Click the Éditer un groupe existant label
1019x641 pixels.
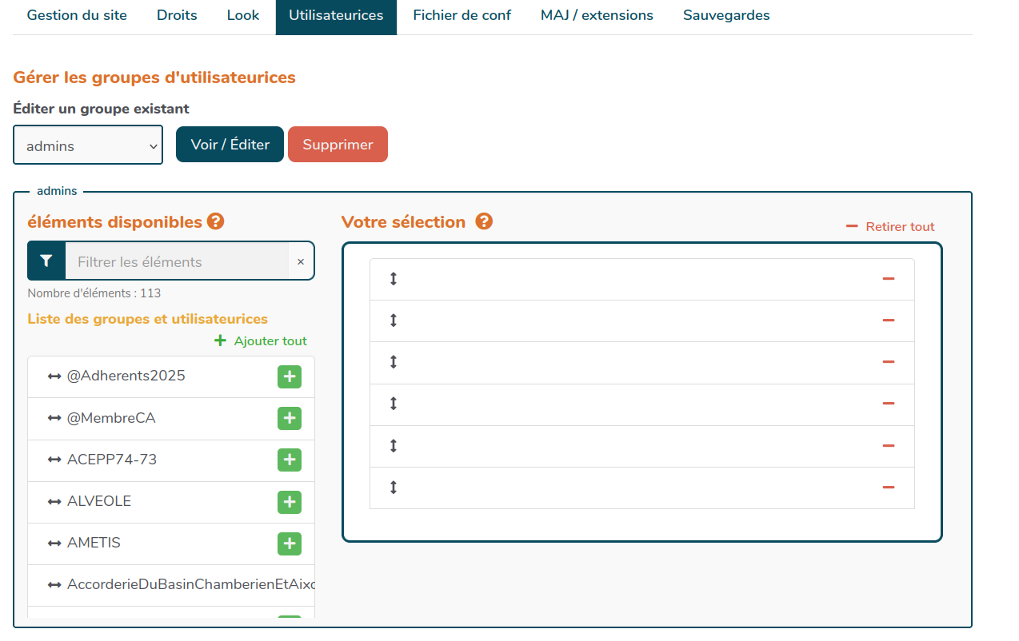tap(102, 109)
